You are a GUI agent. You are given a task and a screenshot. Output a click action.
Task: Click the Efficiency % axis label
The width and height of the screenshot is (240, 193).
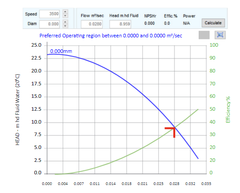click(228, 109)
